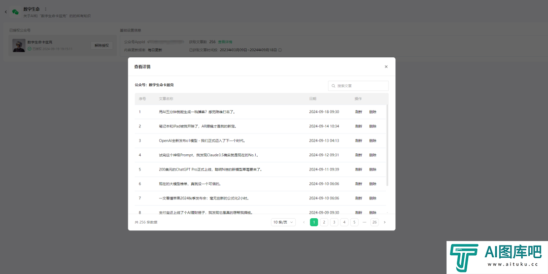The width and height of the screenshot is (548, 274).
Task: Delete the OpenAI o1 article row
Action: [x=372, y=141]
